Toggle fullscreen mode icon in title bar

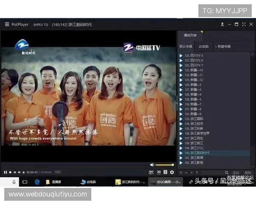(243, 24)
